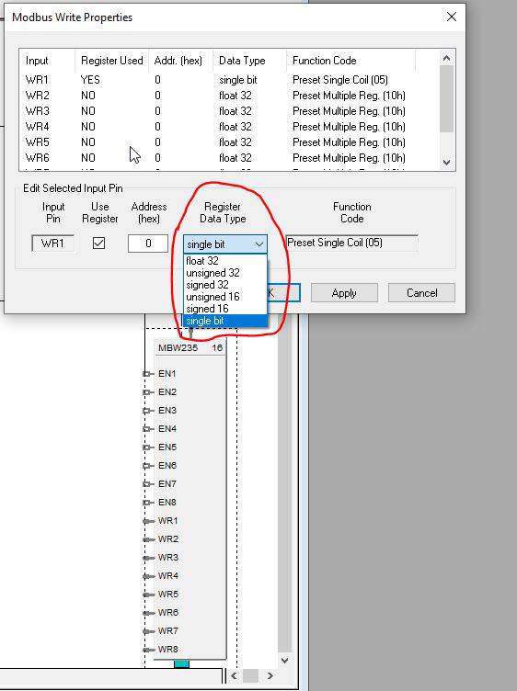Click list scroll up arrow
This screenshot has width=517, height=691.
[x=446, y=58]
